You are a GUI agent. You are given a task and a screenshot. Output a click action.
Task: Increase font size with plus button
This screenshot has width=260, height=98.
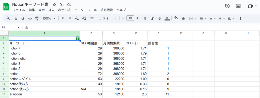137,18
